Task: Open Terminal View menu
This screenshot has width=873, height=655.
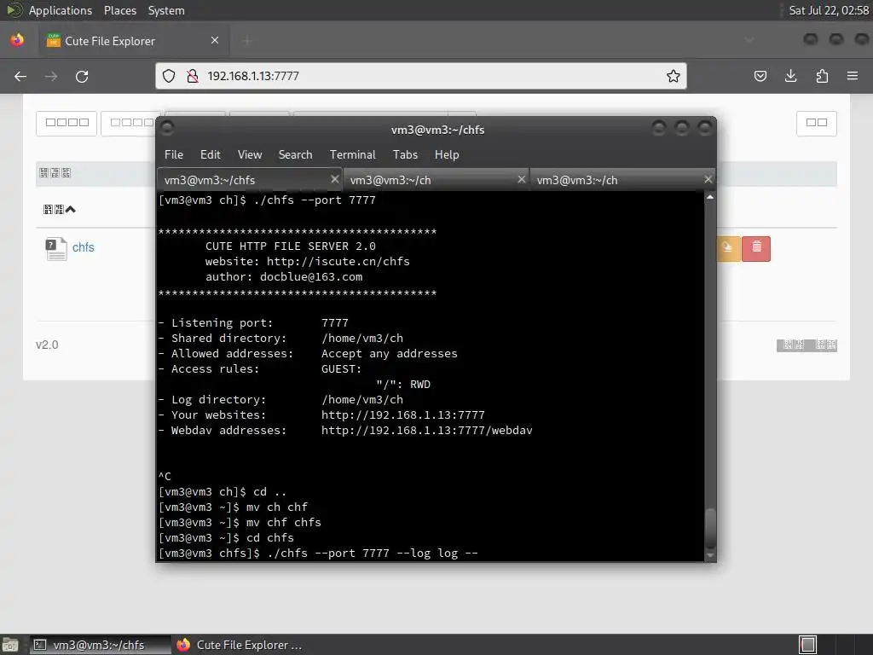Action: pos(250,155)
